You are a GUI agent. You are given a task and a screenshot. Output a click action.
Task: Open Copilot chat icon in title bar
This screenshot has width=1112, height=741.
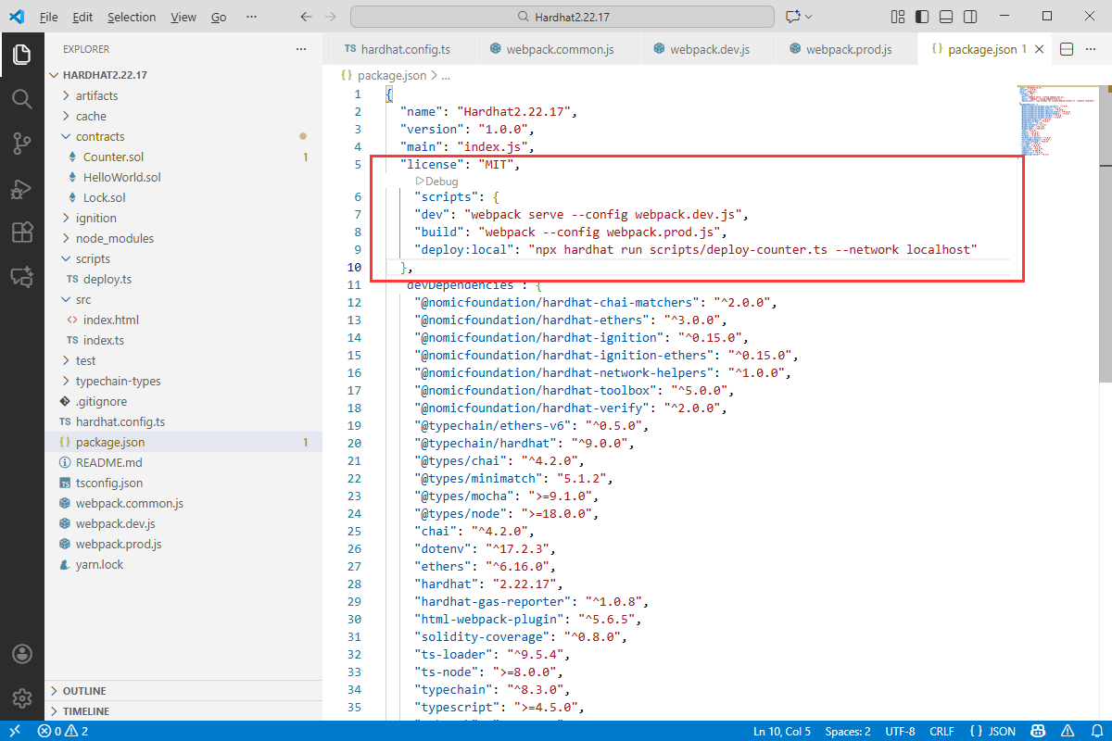792,17
